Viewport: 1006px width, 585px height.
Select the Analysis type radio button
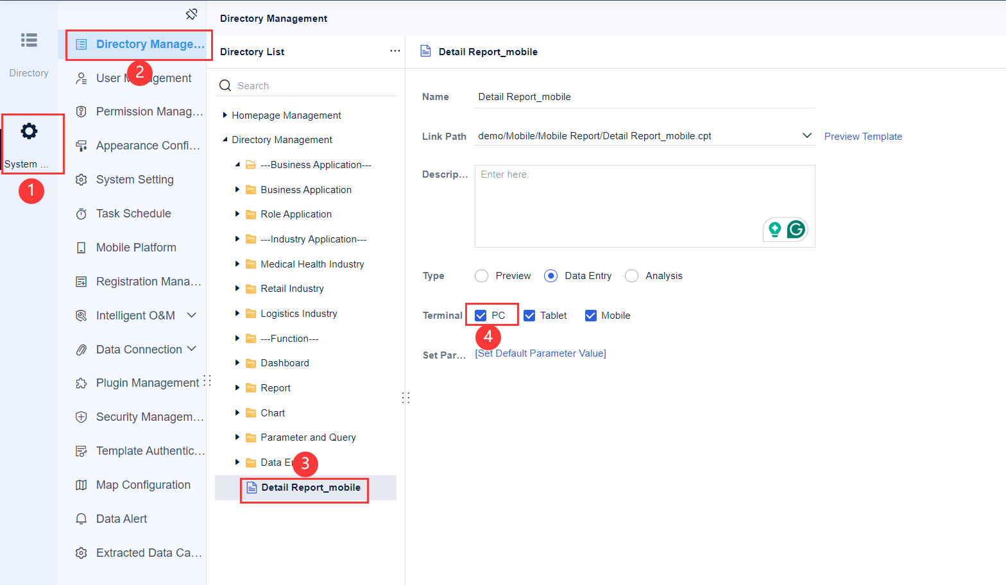point(632,276)
